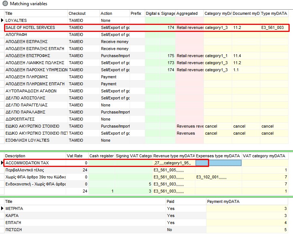This screenshot has width=293, height=240.
Task: Click signage value 175
Action: (168, 56)
